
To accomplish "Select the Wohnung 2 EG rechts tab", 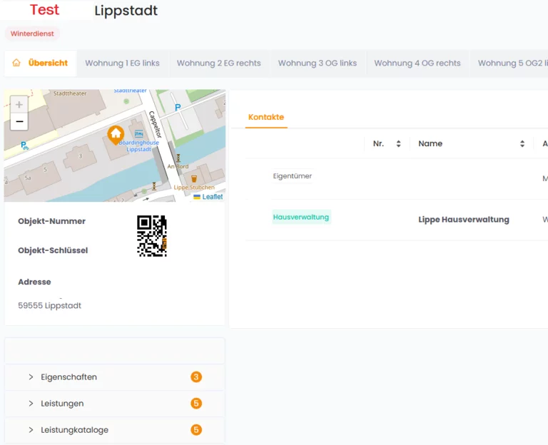I will [x=218, y=63].
